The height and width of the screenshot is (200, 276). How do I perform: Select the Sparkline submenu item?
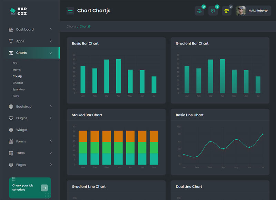[x=19, y=90]
